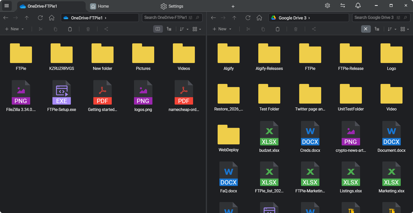Screen dimensions: 413x213
Task: Add a new tab with plus button
Action: pos(233,6)
